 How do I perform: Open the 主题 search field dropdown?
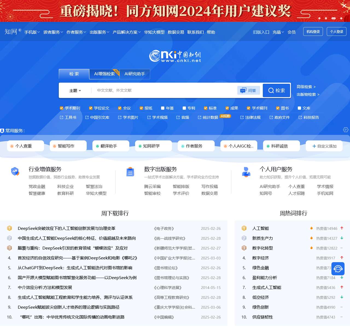click(75, 91)
